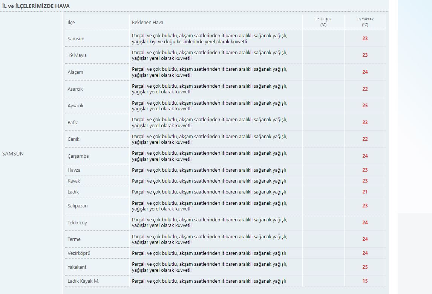432x294 pixels.
Task: Click the SAMSUN province label on the left
Action: click(x=13, y=154)
